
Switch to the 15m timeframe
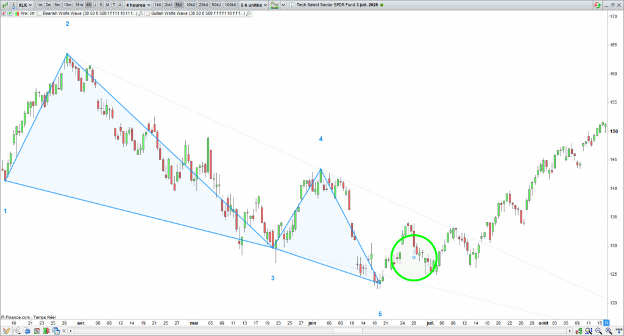(x=79, y=5)
